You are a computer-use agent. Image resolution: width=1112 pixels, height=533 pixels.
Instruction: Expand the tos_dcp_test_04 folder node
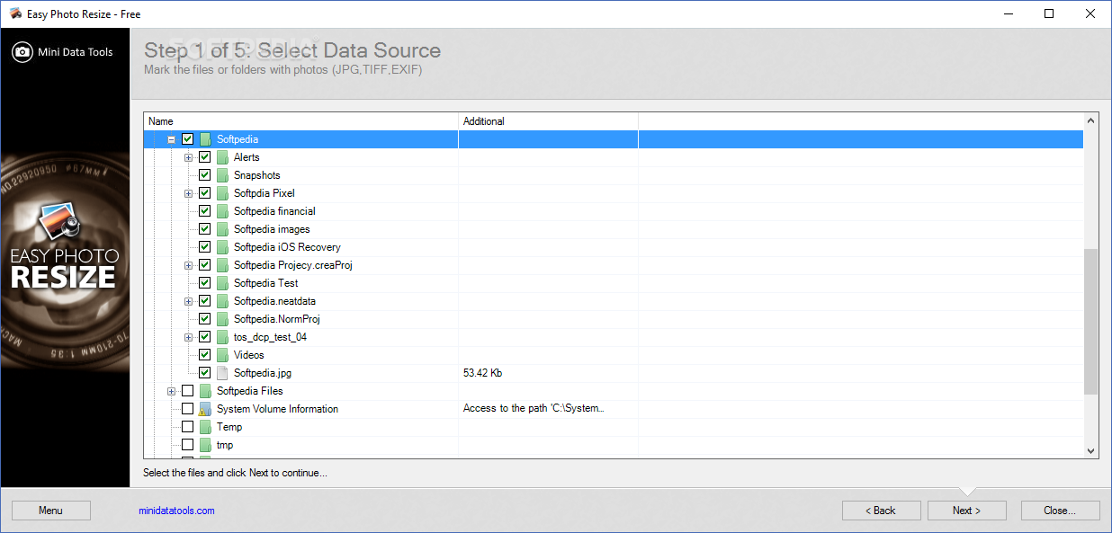tap(188, 337)
